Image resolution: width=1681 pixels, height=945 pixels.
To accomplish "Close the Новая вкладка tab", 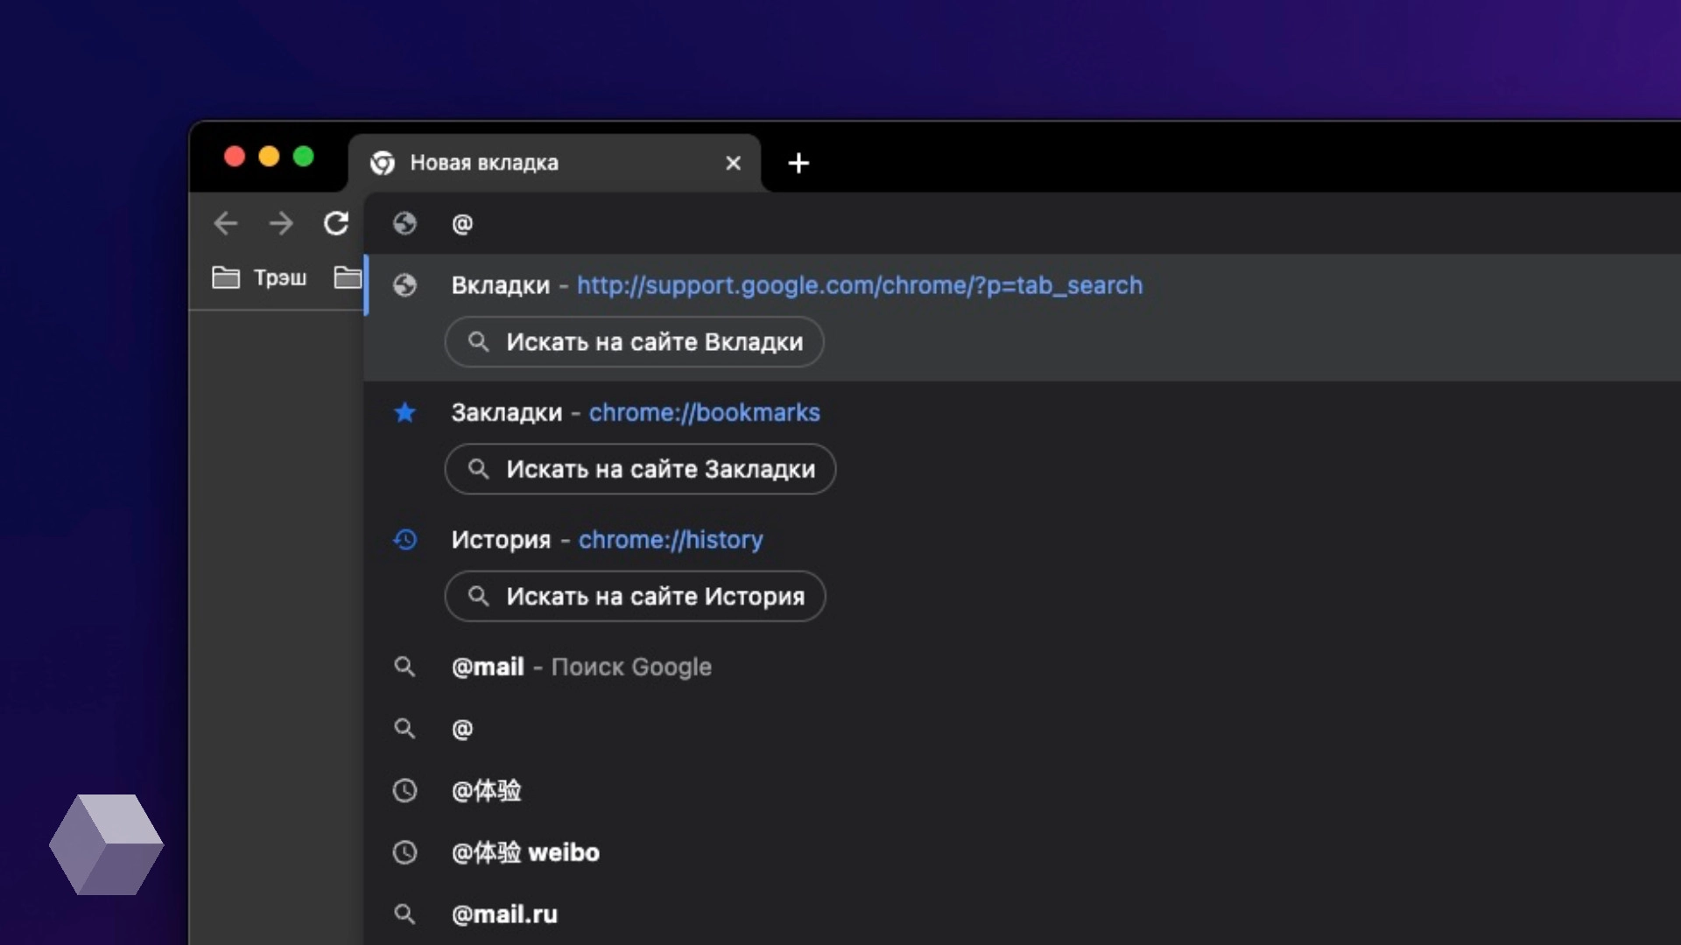I will pyautogui.click(x=734, y=163).
